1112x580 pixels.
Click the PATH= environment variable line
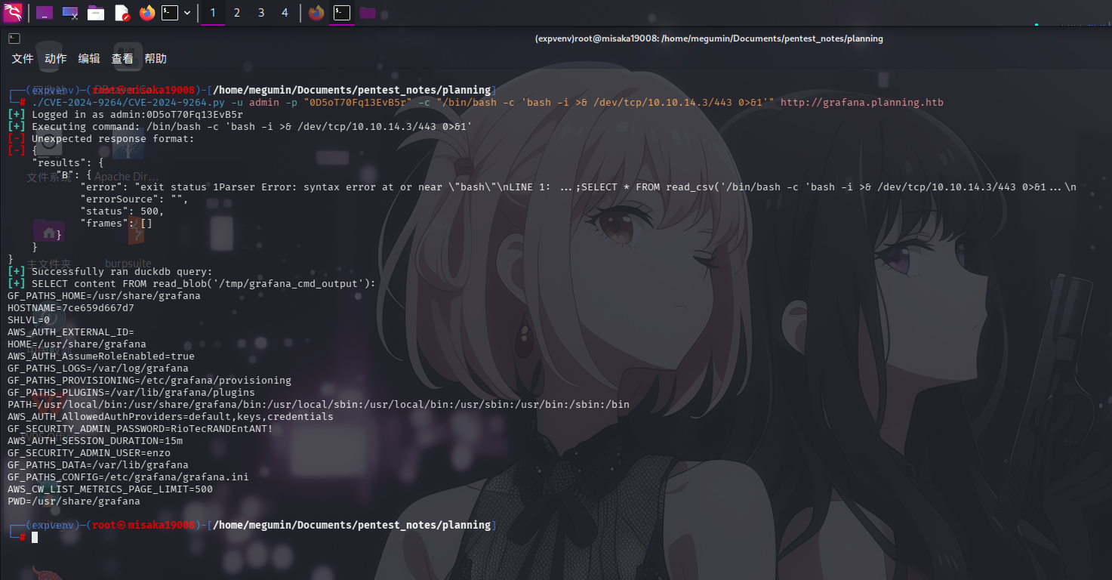pyautogui.click(x=319, y=404)
